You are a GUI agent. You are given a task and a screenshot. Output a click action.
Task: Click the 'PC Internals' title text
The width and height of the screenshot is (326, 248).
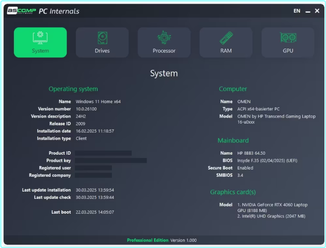click(59, 11)
